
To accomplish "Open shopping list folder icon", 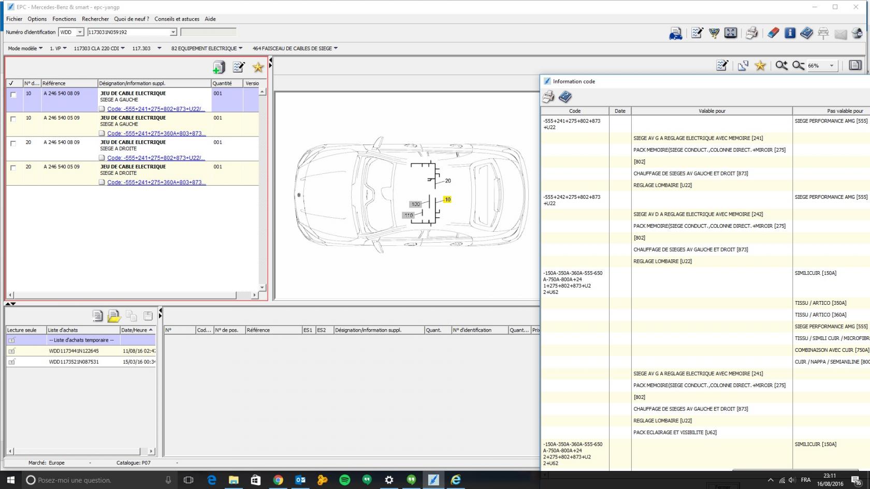I will (114, 316).
